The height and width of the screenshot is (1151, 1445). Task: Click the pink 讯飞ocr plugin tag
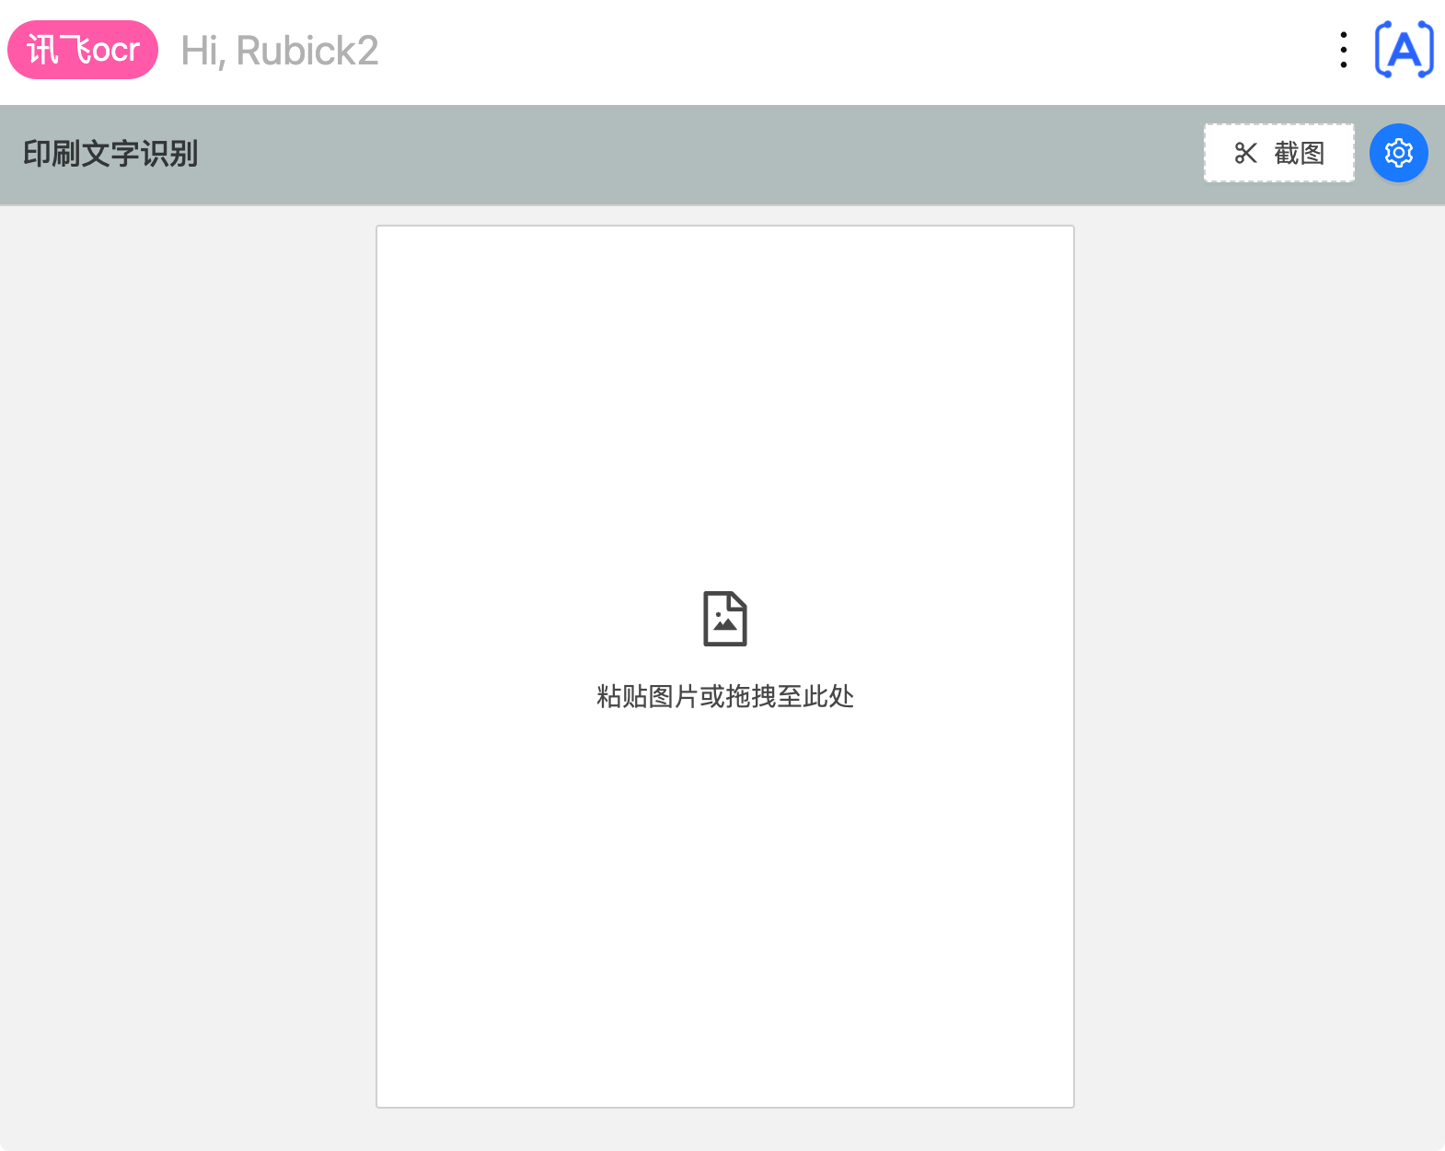coord(82,50)
